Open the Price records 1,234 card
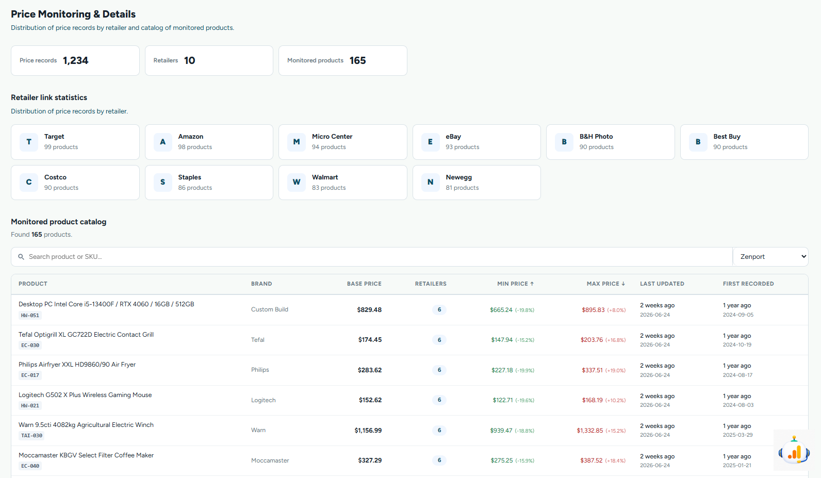The height and width of the screenshot is (478, 821). click(75, 60)
